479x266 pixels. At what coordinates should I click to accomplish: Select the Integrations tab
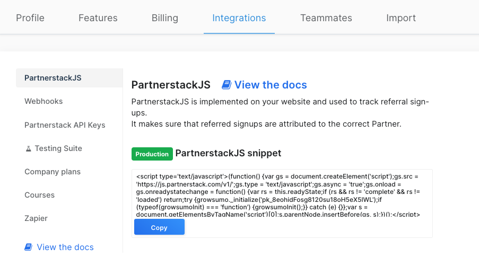239,18
